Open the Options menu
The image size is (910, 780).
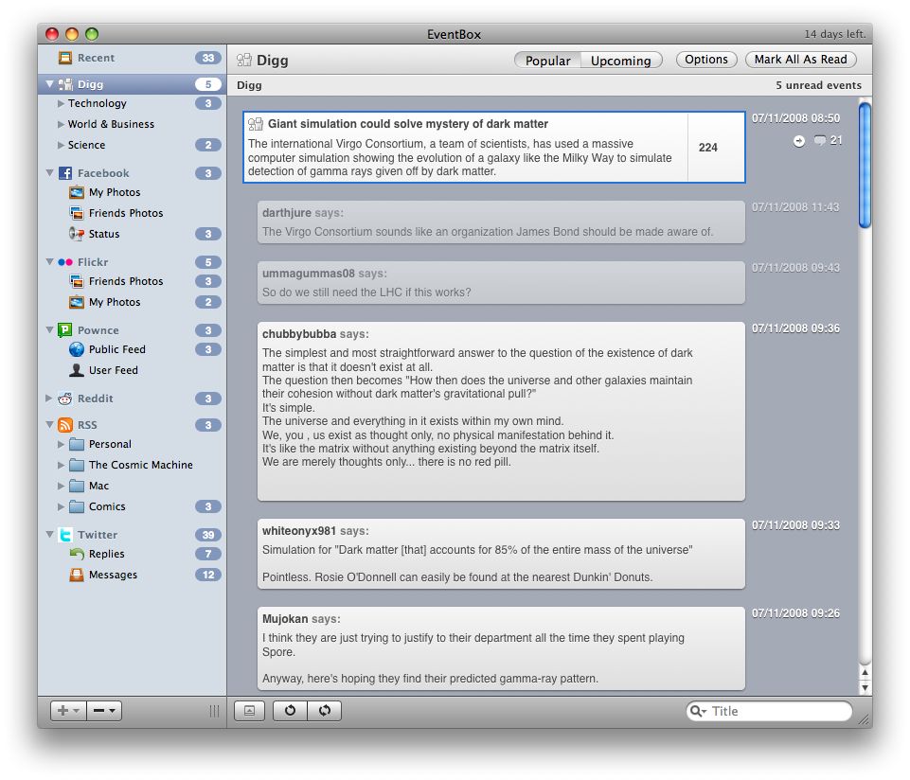pyautogui.click(x=705, y=59)
